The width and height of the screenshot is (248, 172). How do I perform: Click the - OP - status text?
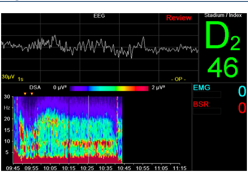(x=178, y=79)
